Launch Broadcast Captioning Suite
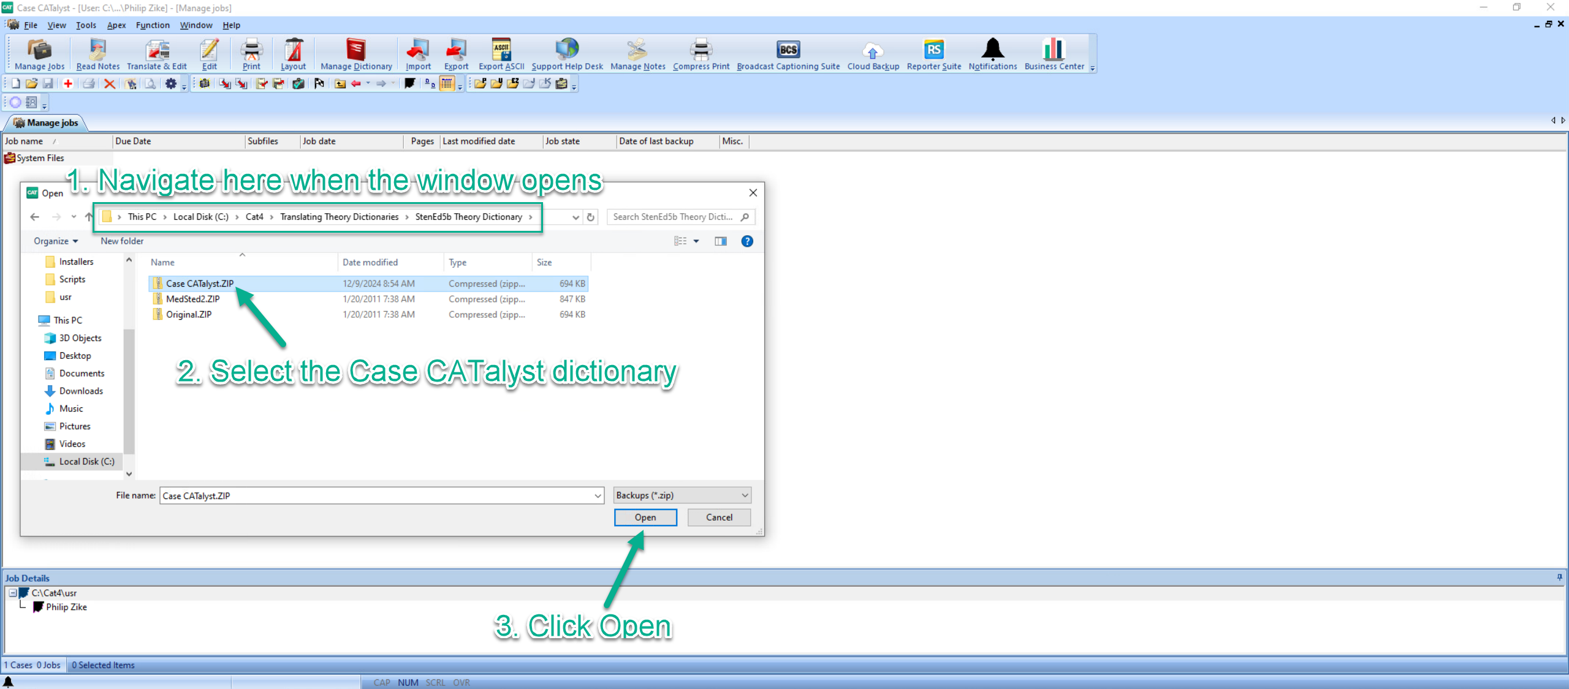This screenshot has height=689, width=1569. click(x=788, y=55)
